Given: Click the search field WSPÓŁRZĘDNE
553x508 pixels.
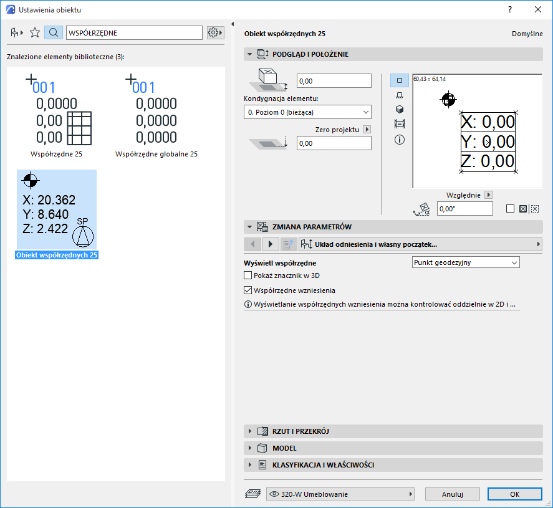Looking at the screenshot, I should [134, 33].
